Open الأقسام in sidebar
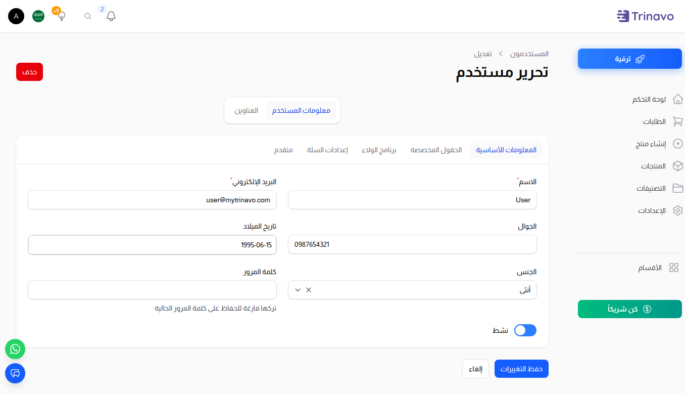The image size is (685, 394). pyautogui.click(x=650, y=268)
